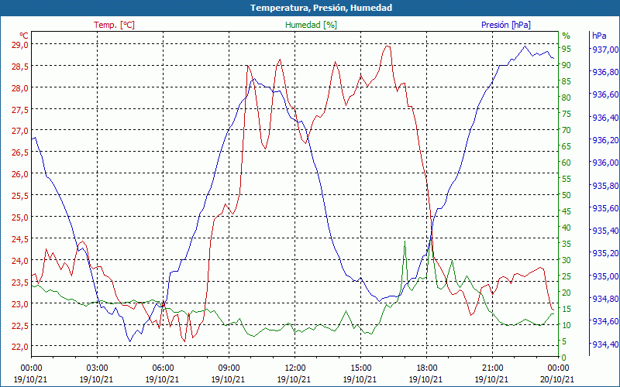
Task: Click green humidity axis value '90'
Action: point(567,65)
